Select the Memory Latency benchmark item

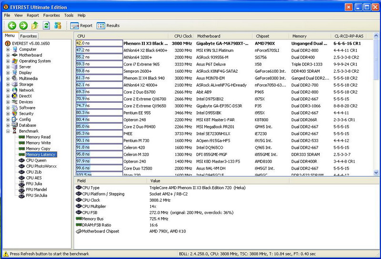[40, 154]
